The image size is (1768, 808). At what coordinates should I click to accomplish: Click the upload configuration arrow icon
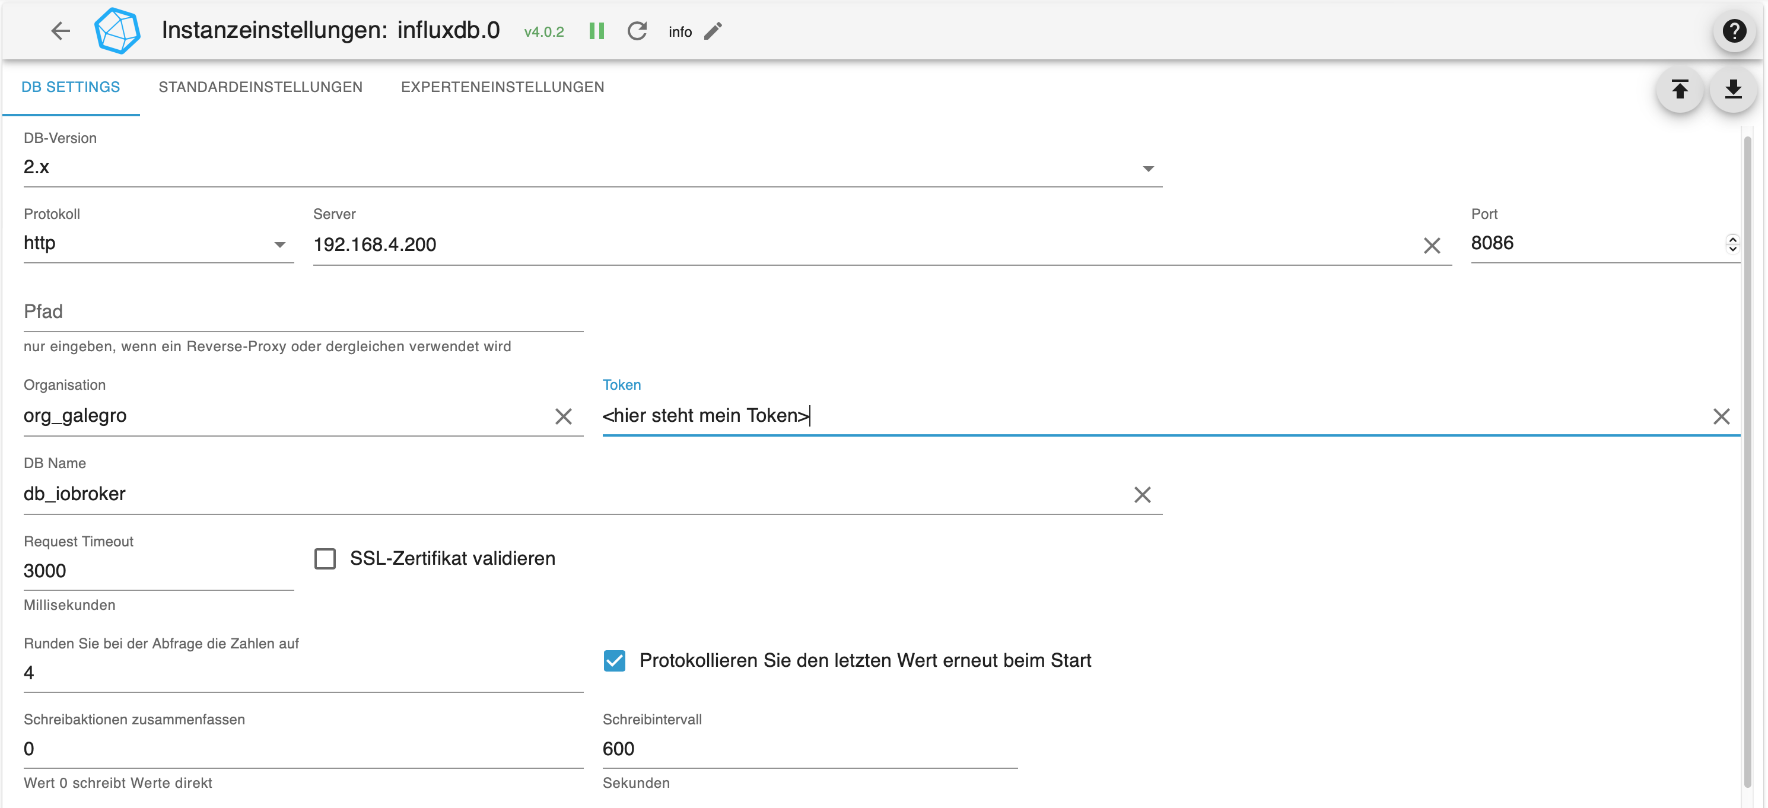[1680, 89]
